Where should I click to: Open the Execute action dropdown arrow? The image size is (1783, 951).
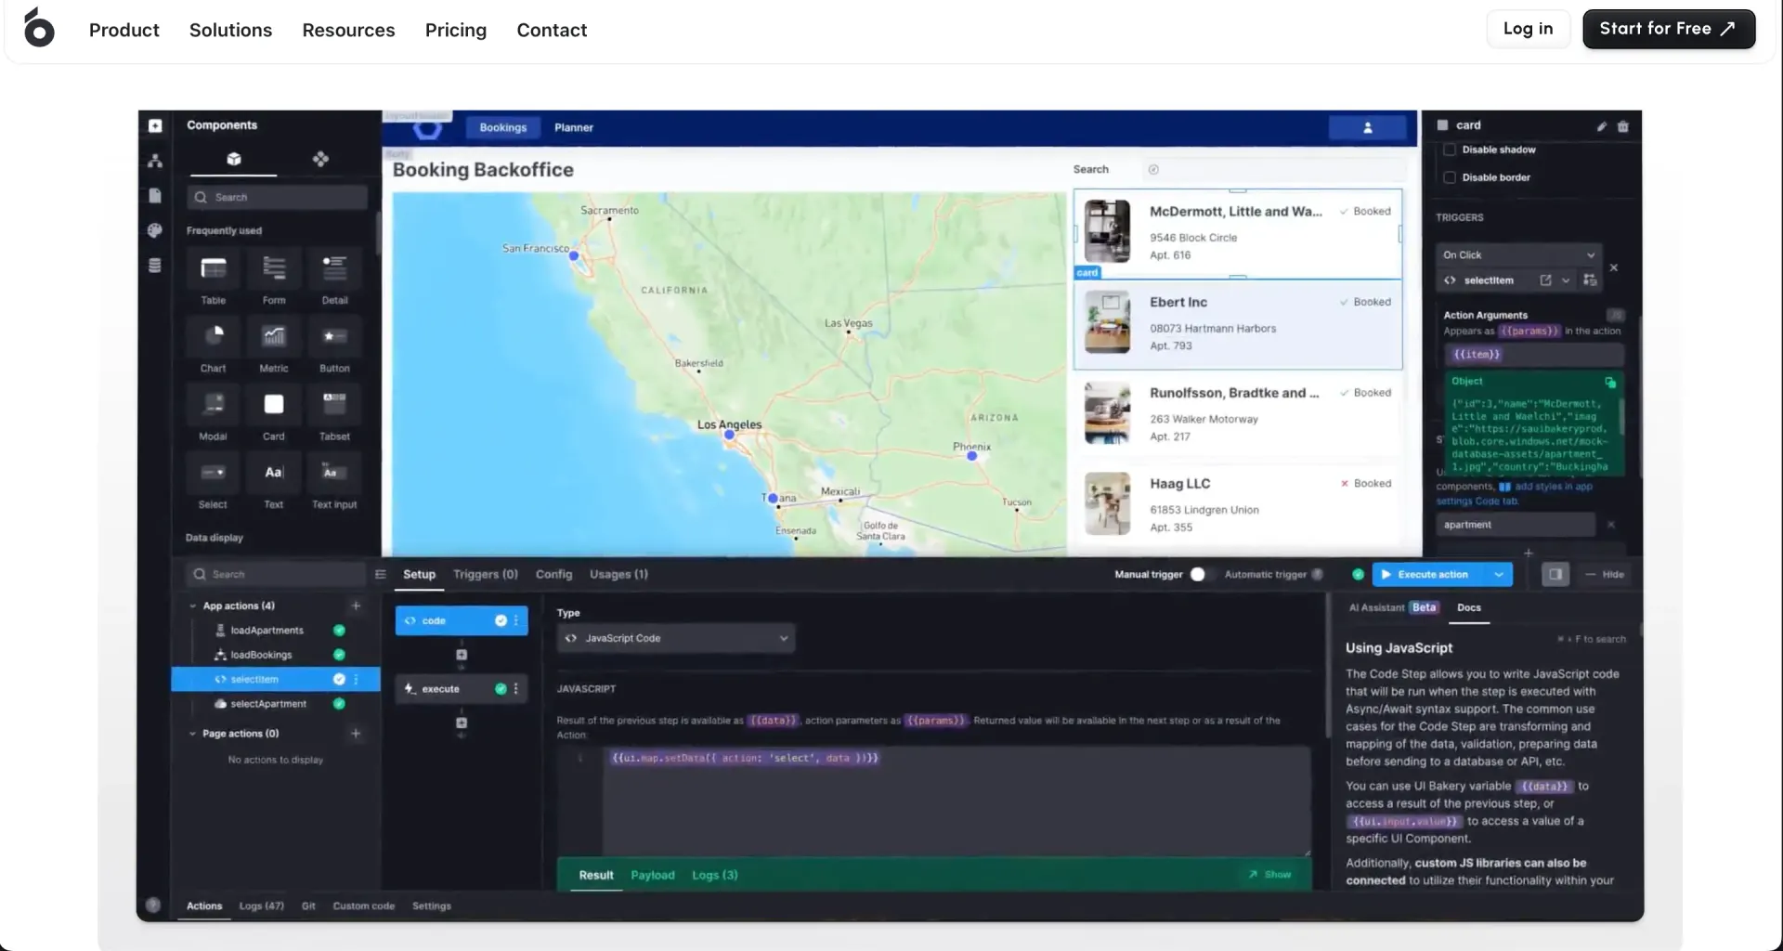click(1499, 575)
